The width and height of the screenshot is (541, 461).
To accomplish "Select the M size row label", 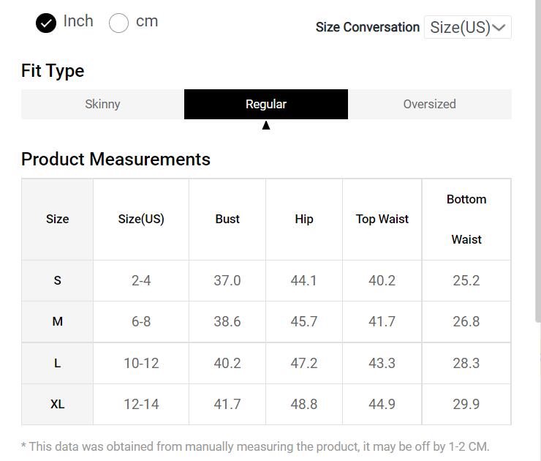I will [x=58, y=321].
